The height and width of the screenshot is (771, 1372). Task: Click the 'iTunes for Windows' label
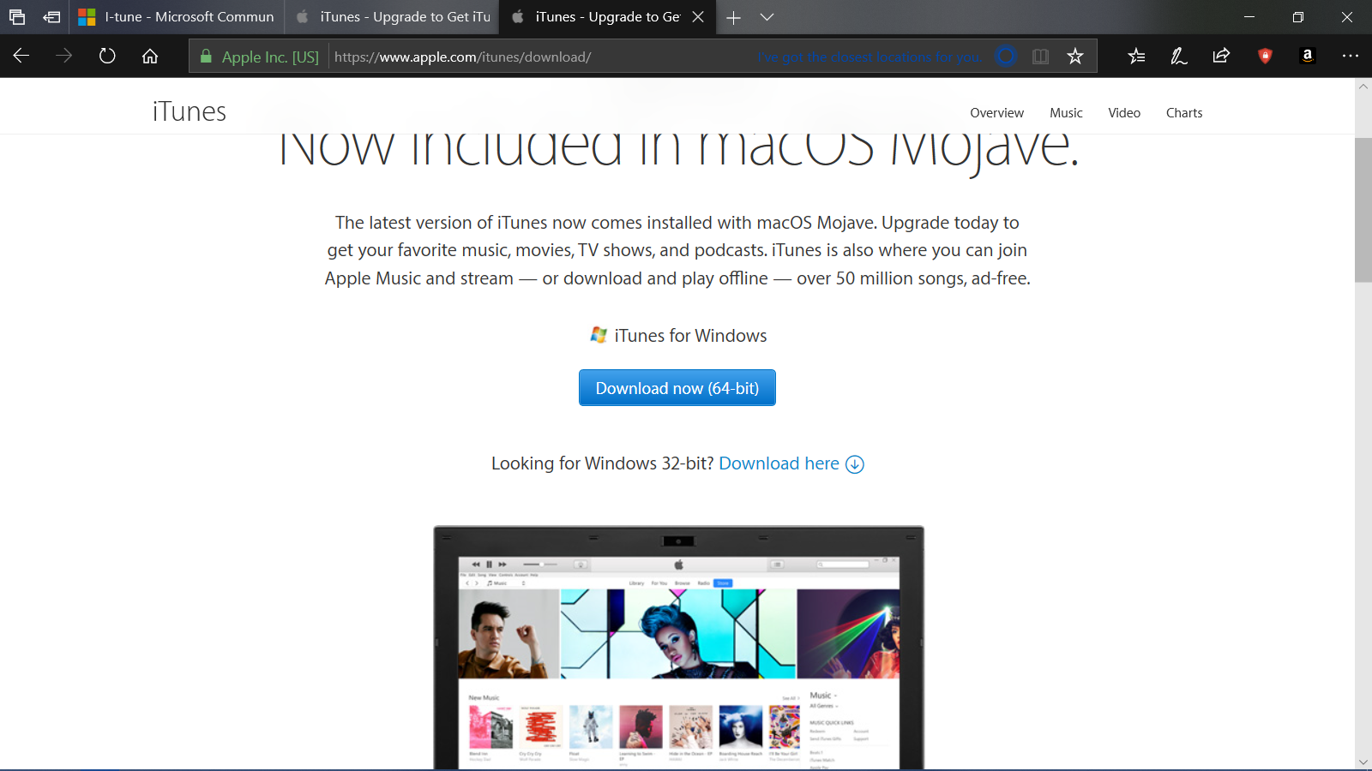(x=690, y=336)
